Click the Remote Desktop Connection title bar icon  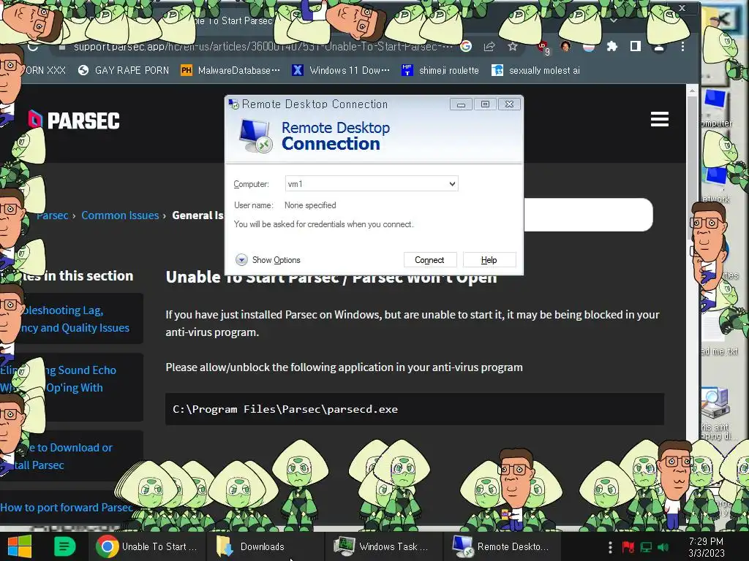(233, 104)
